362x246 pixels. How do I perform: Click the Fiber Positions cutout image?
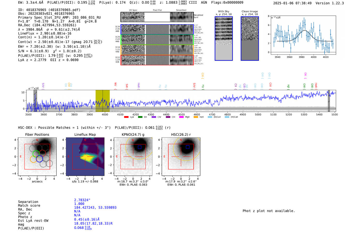click(37, 157)
